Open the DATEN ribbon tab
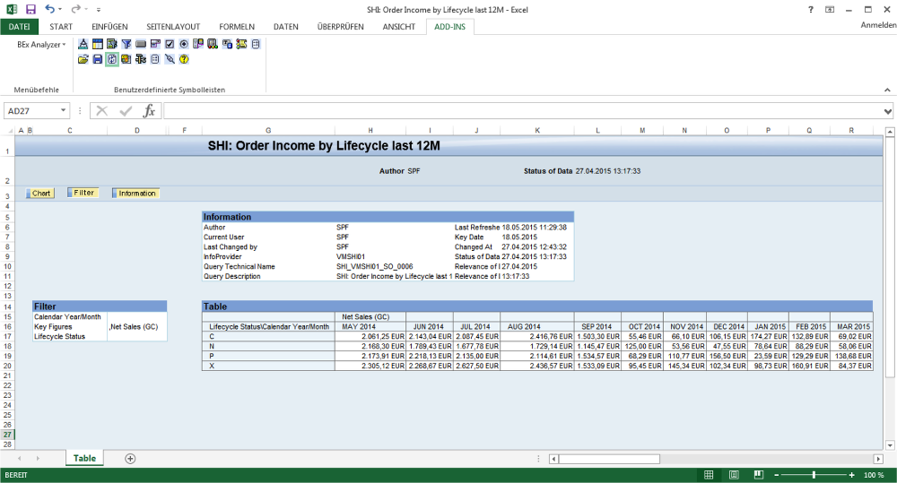 pos(285,27)
